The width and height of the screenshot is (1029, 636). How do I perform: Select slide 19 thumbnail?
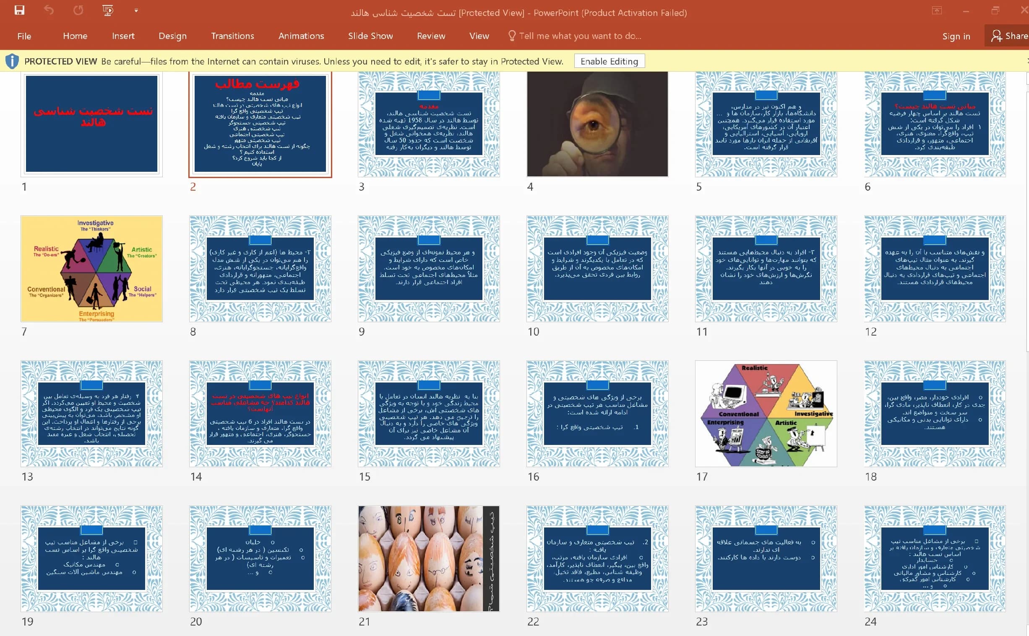pyautogui.click(x=91, y=558)
